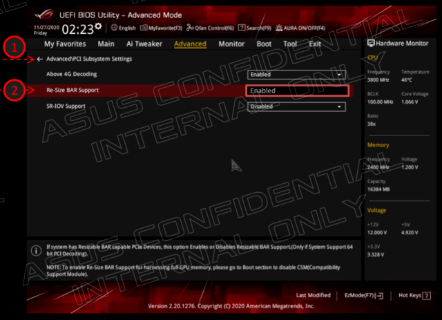Click the back arrow beside Advanced\PCI Subsystem Settings
The width and height of the screenshot is (442, 320).
click(40, 59)
